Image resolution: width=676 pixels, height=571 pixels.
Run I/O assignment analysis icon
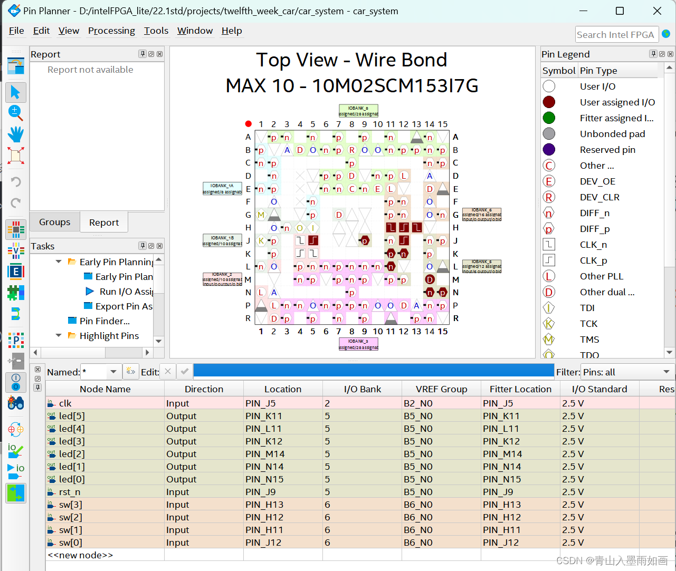(16, 471)
